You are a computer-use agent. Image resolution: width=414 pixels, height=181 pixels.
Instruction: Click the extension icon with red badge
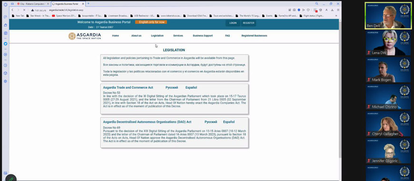pyautogui.click(x=315, y=10)
